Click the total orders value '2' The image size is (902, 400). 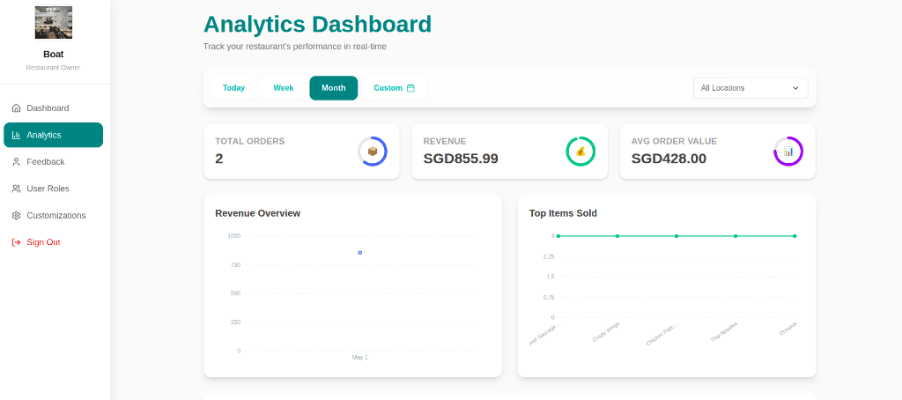coord(219,159)
